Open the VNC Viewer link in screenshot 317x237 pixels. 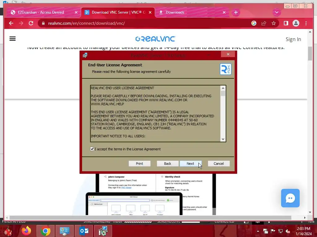coord(126,188)
